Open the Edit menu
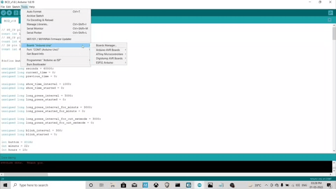Screen dimensions: 336x189 [8, 7]
